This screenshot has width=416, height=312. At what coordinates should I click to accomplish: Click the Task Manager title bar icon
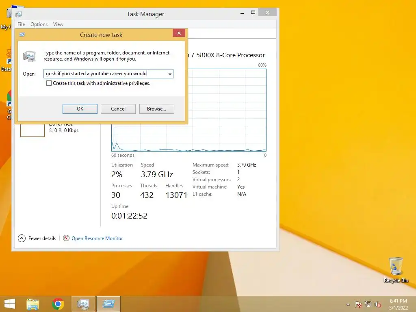point(19,14)
